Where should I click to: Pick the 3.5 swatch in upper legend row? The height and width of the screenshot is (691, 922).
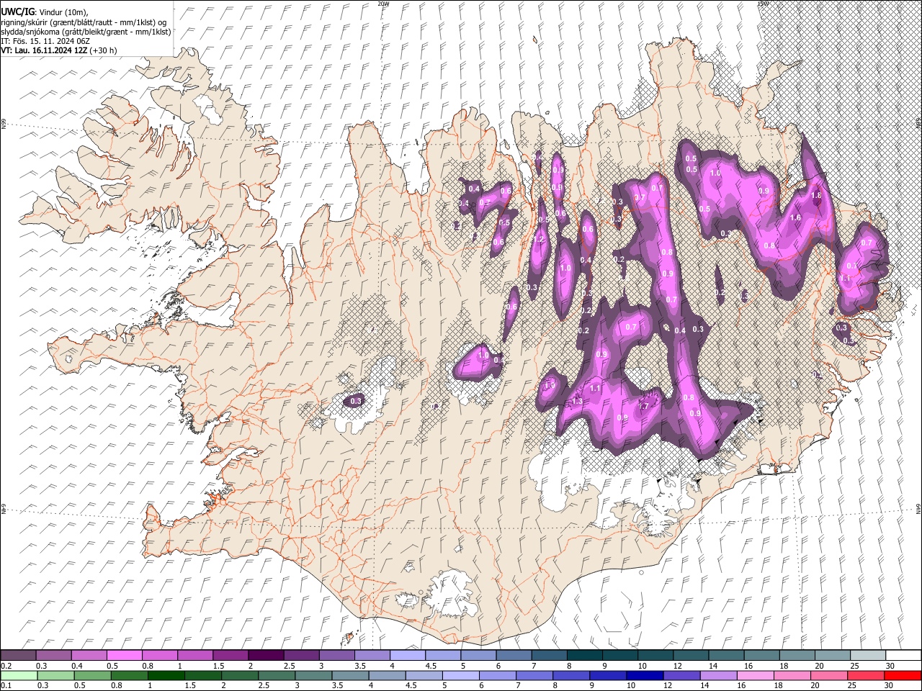(x=372, y=655)
